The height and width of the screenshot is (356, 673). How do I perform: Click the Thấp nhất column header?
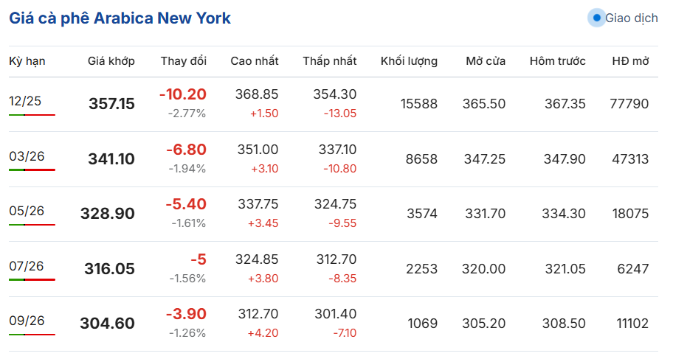click(330, 61)
